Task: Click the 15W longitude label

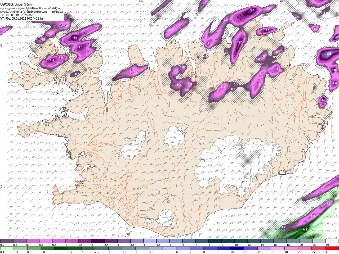Action: [x=280, y=1]
